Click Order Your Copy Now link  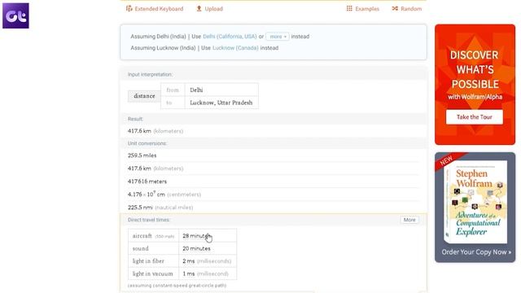[476, 251]
